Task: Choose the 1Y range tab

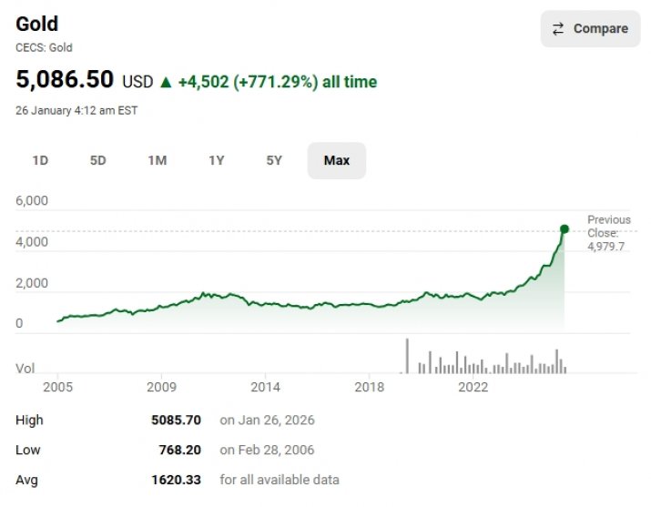Action: tap(216, 160)
